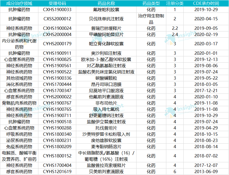Select cell CYHS2000022
The image size is (229, 175).
click(57, 97)
